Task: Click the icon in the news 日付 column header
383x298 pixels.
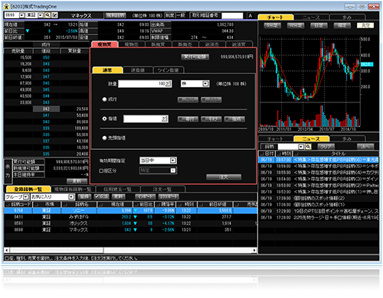Action: click(262, 154)
